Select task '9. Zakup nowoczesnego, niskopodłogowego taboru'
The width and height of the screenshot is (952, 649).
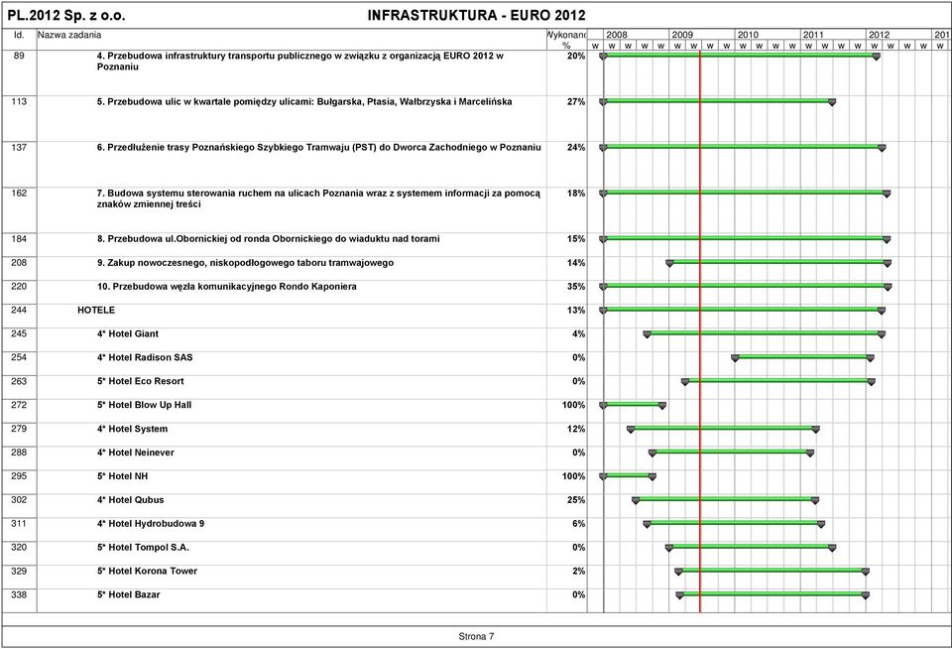tap(245, 263)
